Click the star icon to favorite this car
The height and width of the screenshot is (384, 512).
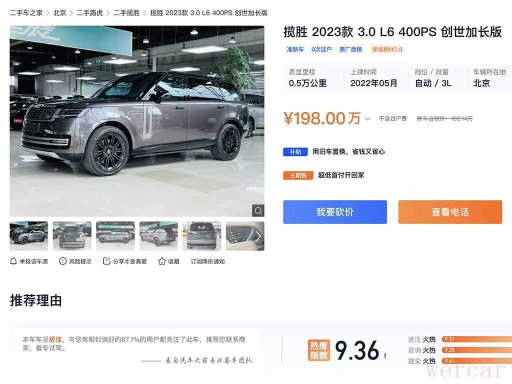click(x=162, y=261)
